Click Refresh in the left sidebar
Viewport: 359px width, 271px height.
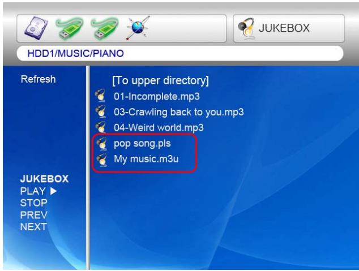tap(38, 80)
